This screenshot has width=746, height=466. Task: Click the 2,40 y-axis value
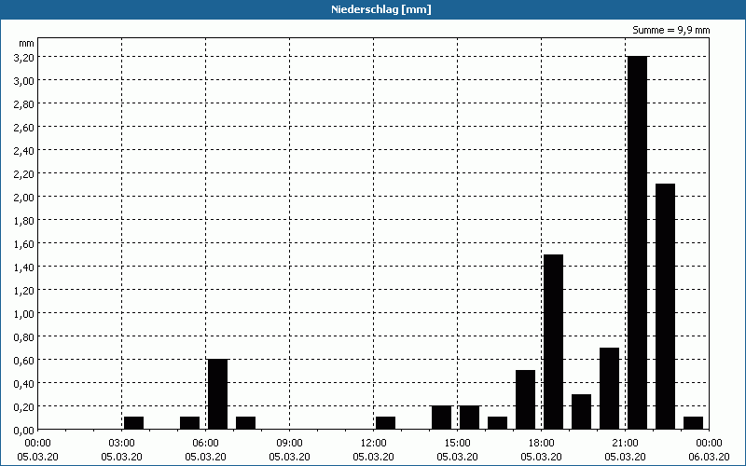24,150
